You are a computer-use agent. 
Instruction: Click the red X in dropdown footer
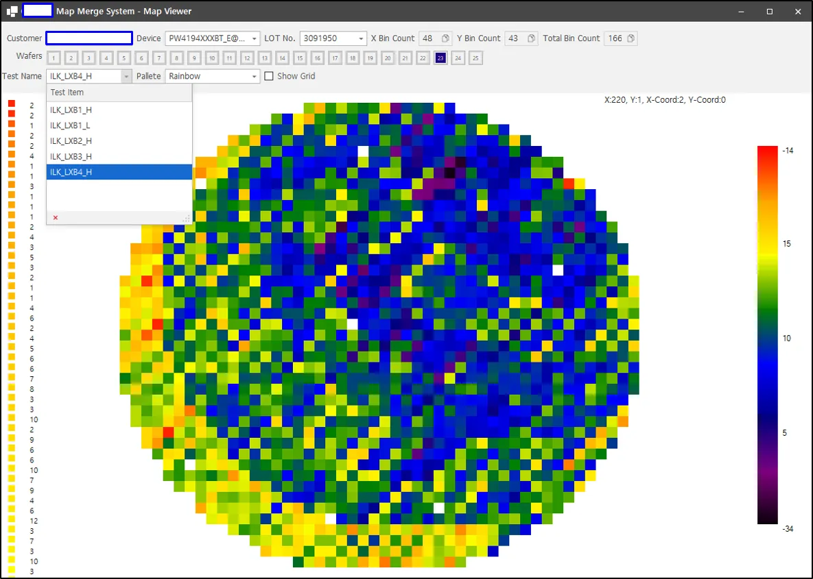(x=56, y=217)
